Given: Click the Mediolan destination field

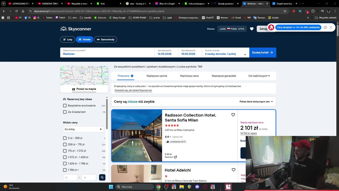Looking at the screenshot, I should (108, 53).
